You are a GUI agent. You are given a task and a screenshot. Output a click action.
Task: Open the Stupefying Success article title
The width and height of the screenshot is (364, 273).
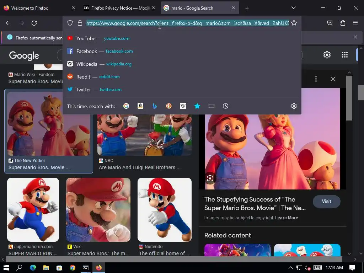pos(255,204)
